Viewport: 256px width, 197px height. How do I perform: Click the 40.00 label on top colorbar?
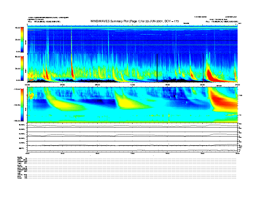pyautogui.click(x=18, y=28)
